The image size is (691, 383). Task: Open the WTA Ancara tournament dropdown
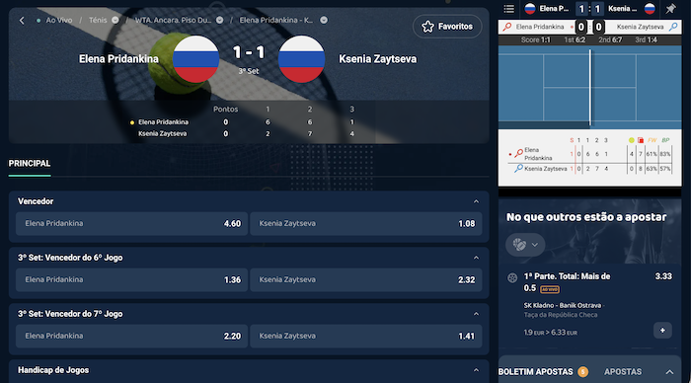pyautogui.click(x=219, y=20)
